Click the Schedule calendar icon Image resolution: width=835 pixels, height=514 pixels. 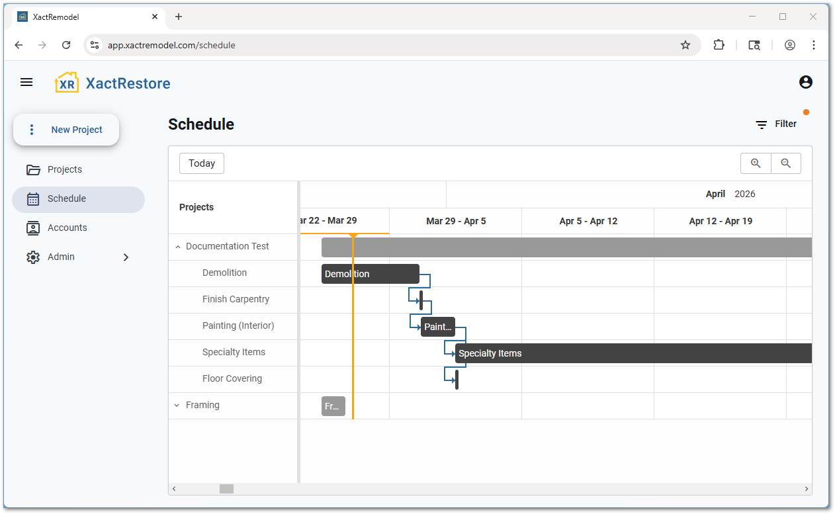tap(33, 198)
